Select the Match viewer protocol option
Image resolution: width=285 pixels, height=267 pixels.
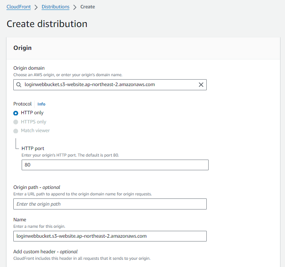[x=16, y=131]
